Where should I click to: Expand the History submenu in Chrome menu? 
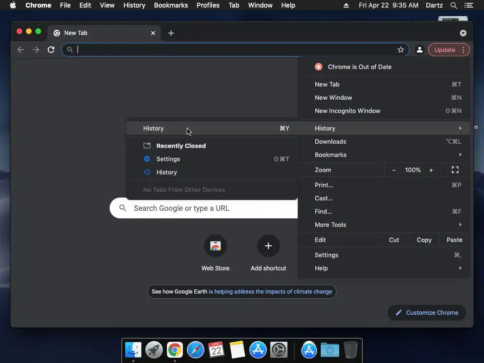click(384, 128)
